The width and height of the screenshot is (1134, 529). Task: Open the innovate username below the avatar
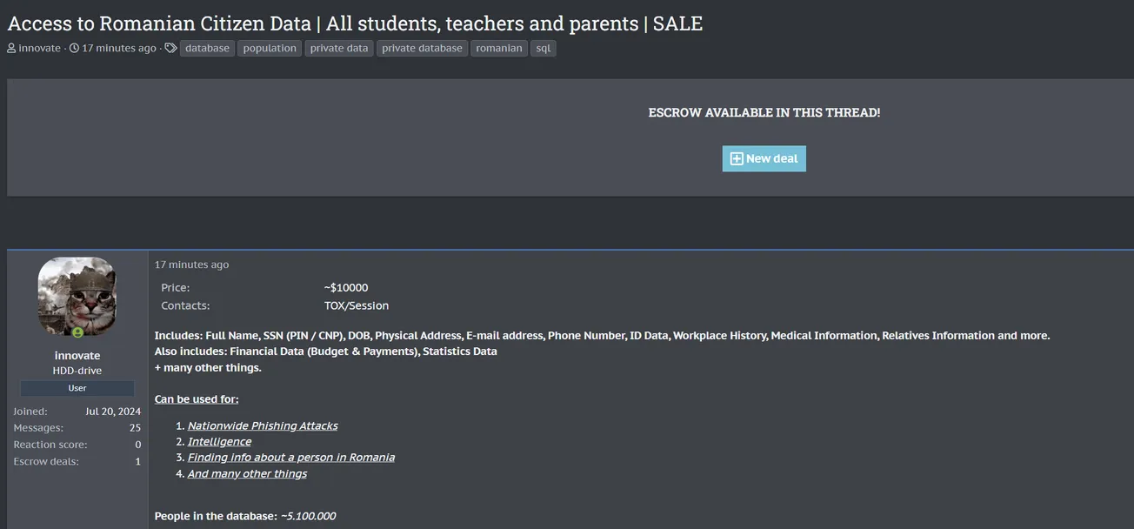77,355
